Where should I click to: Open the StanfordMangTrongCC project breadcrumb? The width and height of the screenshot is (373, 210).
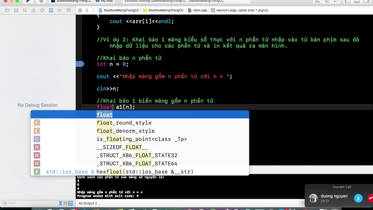pos(119,10)
